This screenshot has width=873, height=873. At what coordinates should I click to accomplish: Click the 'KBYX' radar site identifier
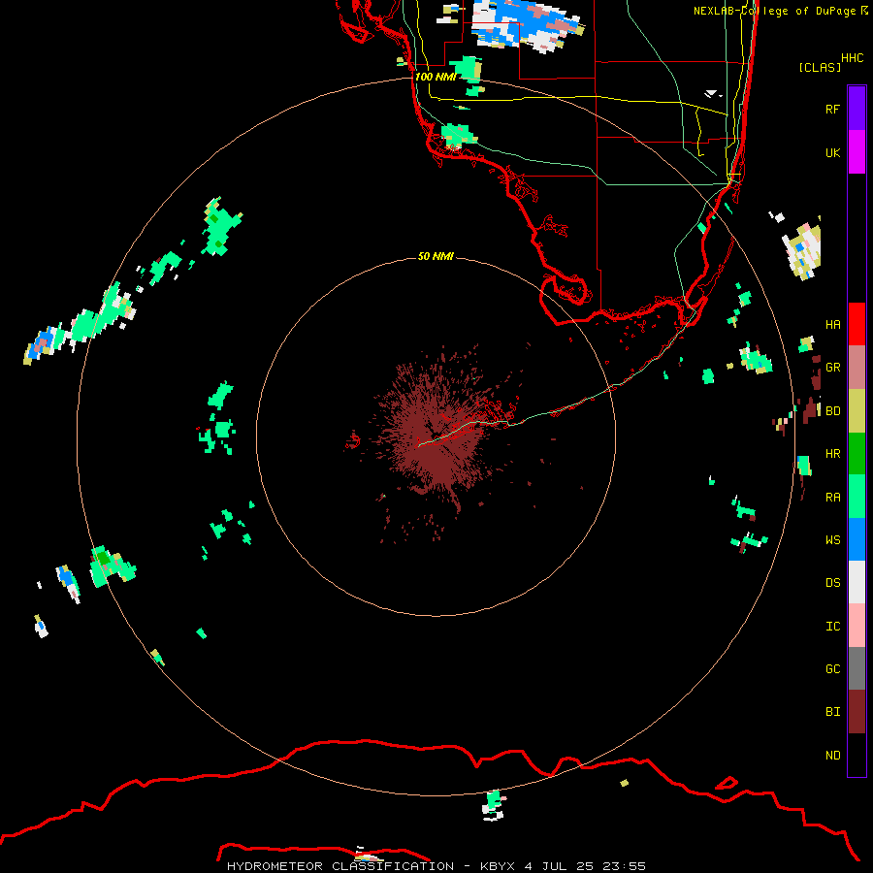click(x=498, y=866)
